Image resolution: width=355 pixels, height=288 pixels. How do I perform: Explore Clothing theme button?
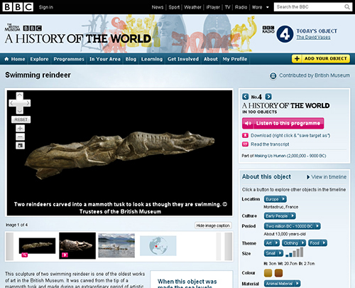[x=294, y=243]
